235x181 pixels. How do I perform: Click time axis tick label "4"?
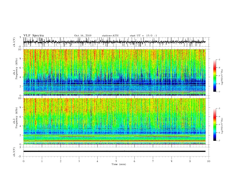click(98, 161)
